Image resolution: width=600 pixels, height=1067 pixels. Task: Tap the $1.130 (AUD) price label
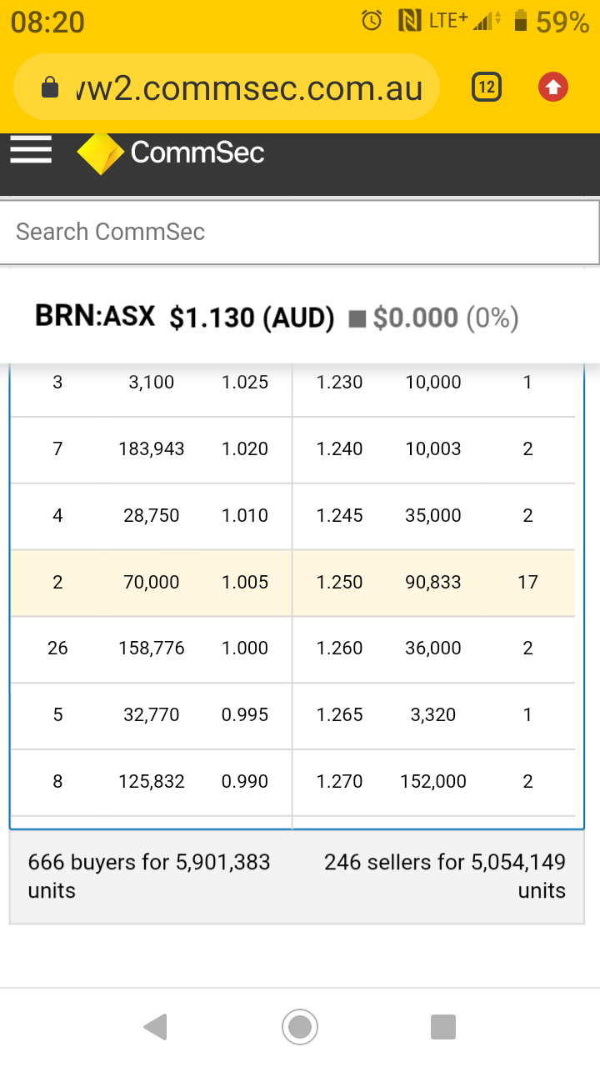252,318
